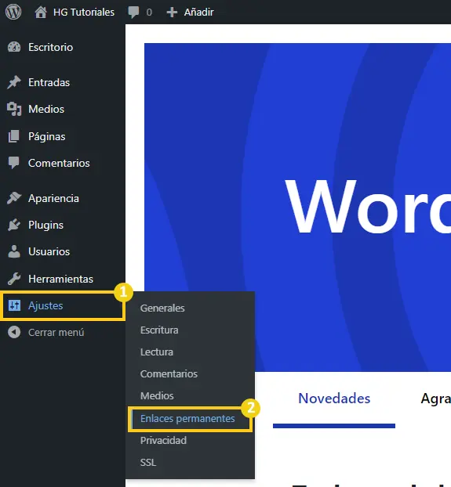Click the WordPress logo icon
This screenshot has height=487, width=451.
[x=13, y=12]
